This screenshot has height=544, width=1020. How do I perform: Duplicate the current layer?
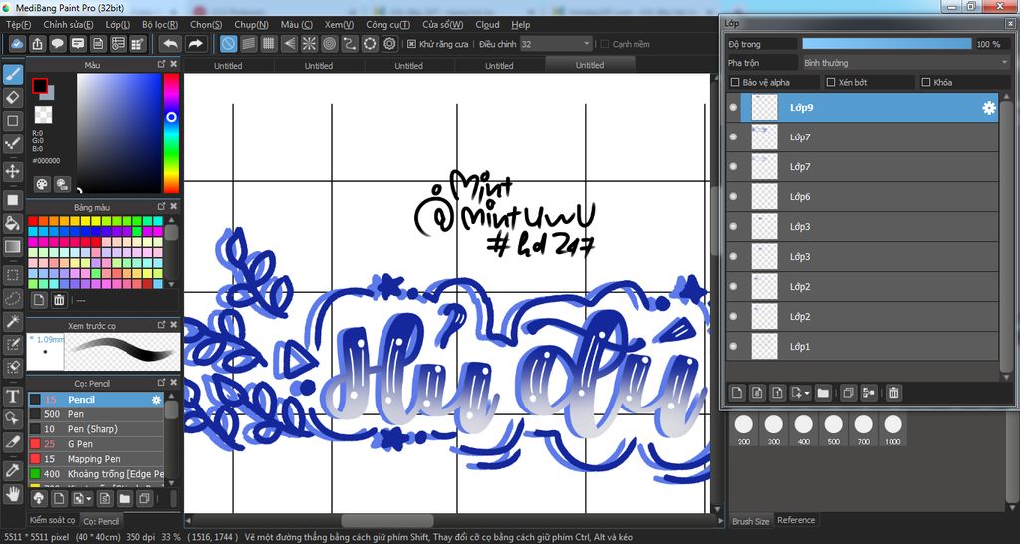(848, 393)
